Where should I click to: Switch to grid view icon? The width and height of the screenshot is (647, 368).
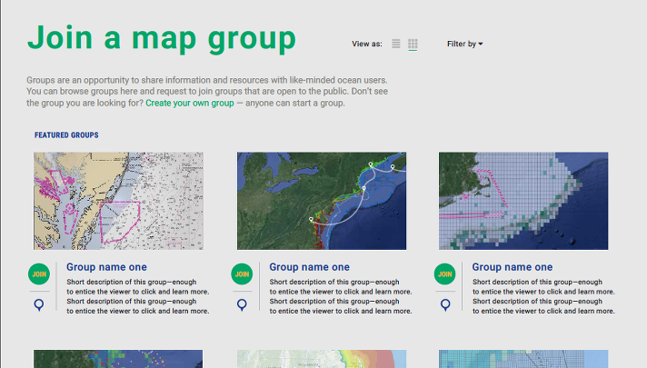click(413, 44)
